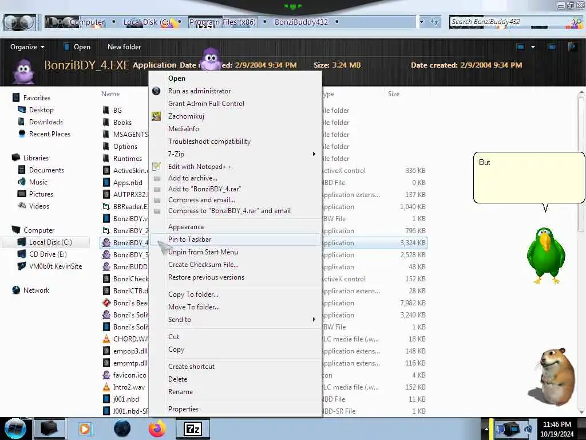Click the change view icon in toolbar
The image size is (586, 440).
(521, 47)
